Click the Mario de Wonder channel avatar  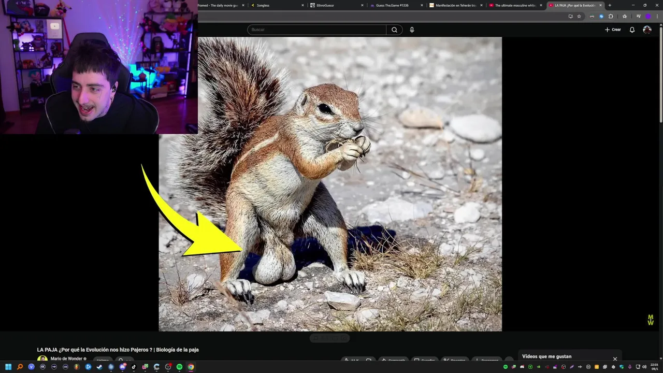click(42, 359)
